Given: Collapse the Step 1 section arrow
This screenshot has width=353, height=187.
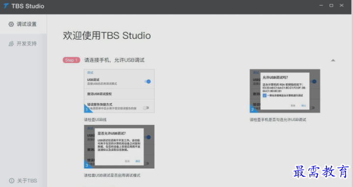Looking at the screenshot, I should click(x=333, y=60).
